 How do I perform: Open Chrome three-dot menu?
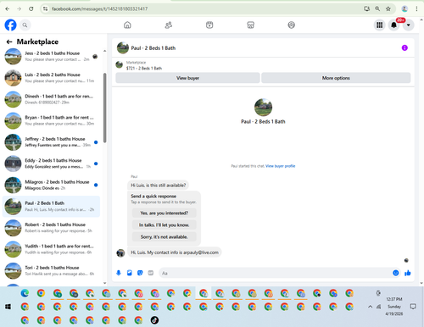[x=416, y=8]
